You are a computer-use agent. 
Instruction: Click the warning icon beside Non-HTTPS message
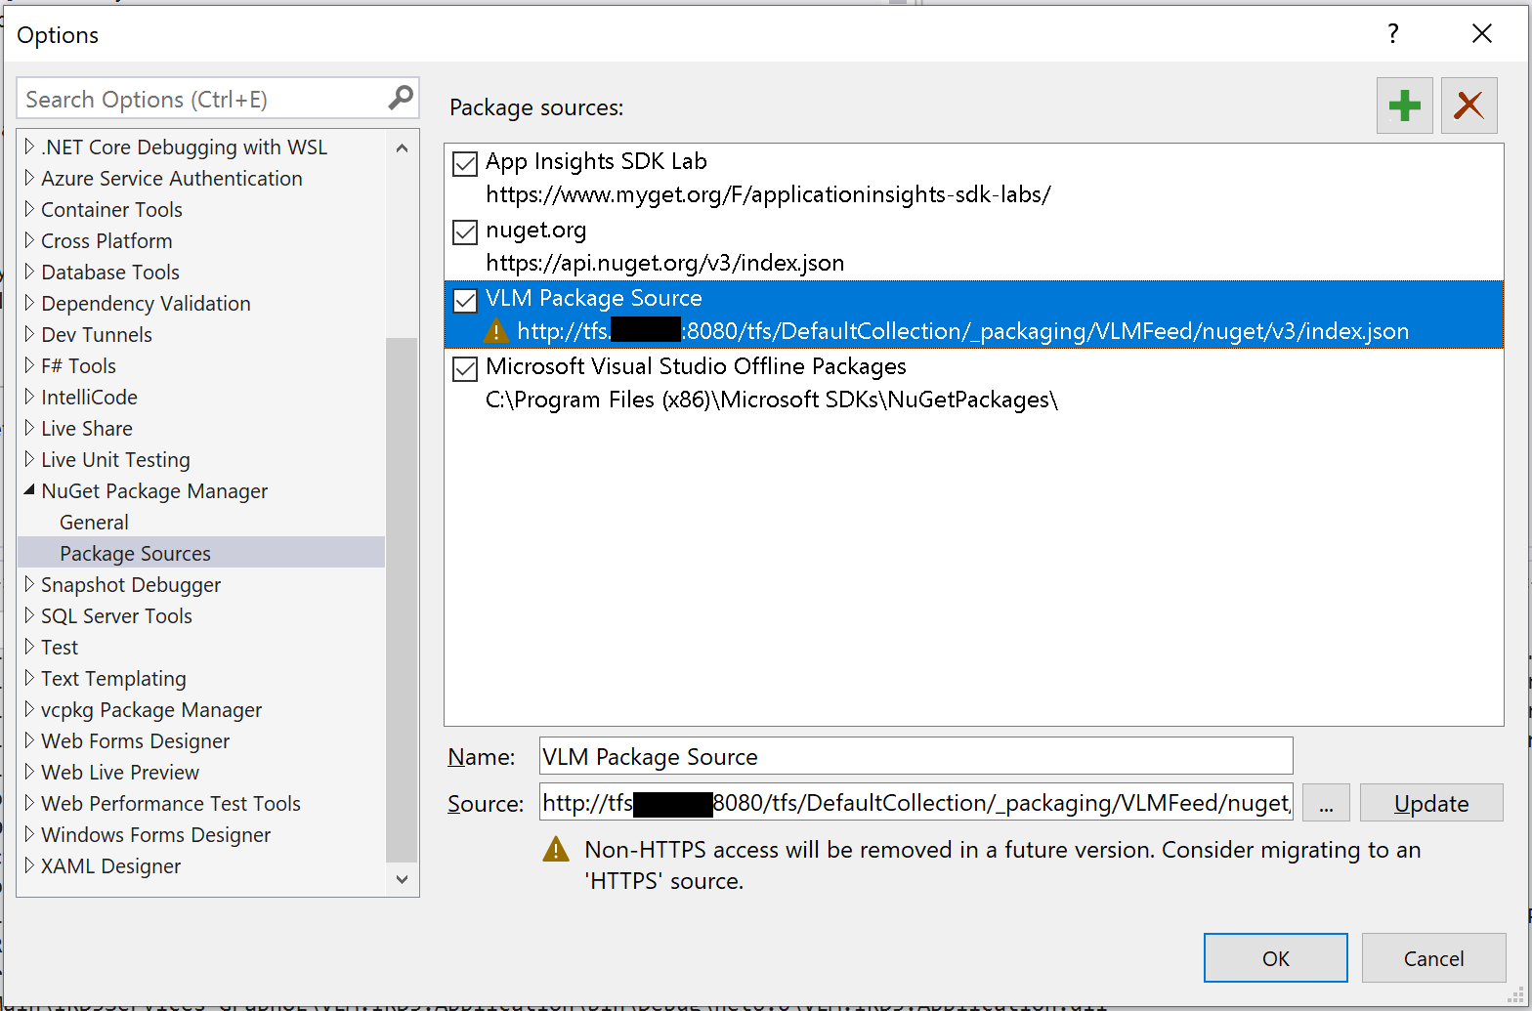555,849
